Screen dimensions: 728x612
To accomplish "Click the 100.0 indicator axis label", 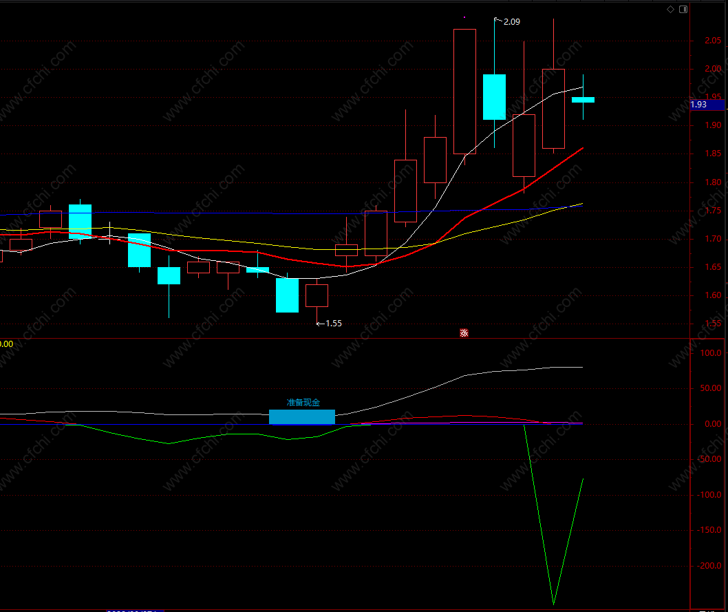I will (x=711, y=353).
